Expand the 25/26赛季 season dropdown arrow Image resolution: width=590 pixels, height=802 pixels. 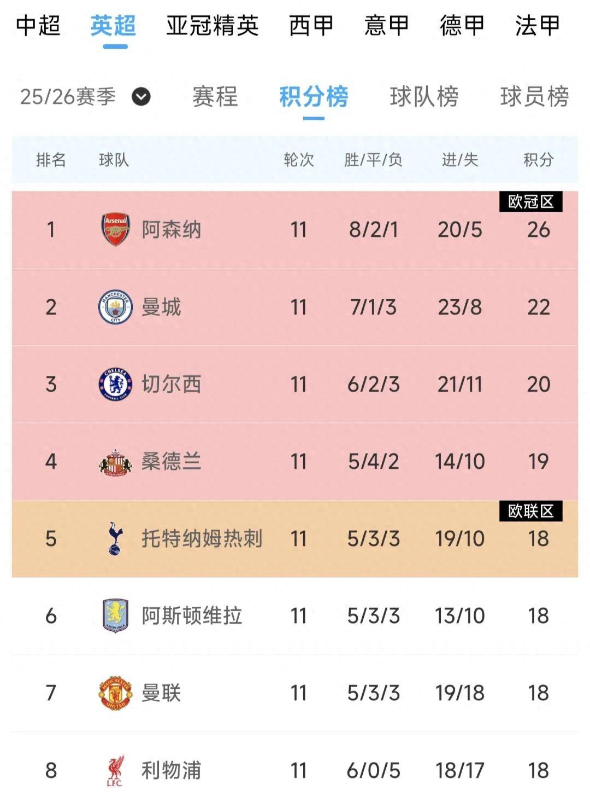coord(141,97)
